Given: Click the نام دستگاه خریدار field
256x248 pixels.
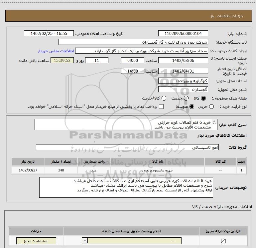Looking at the screenshot, I should point(133,42).
